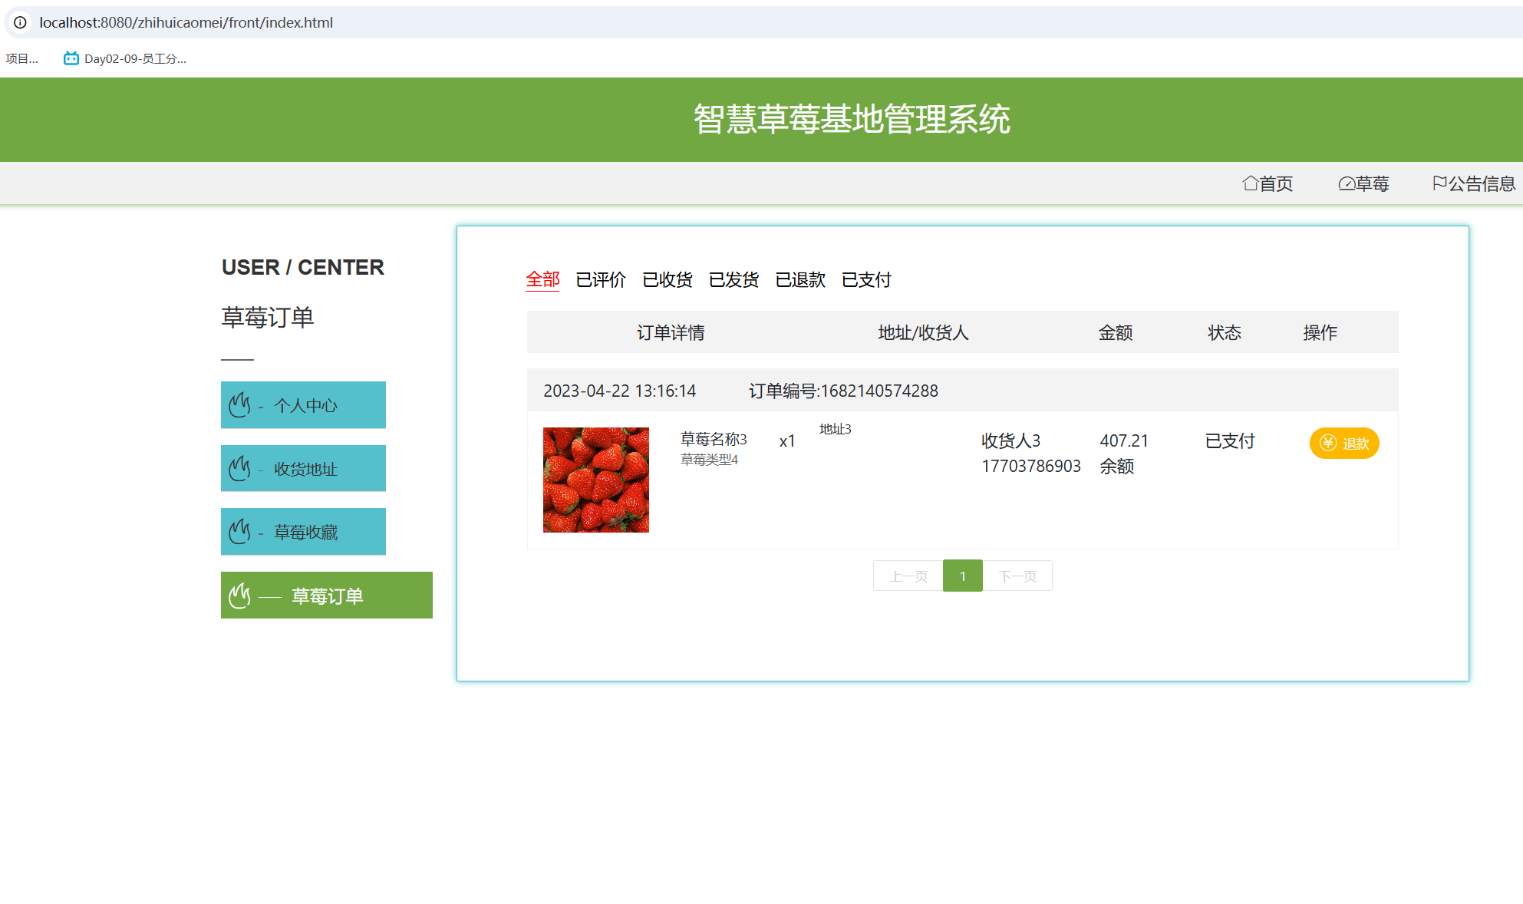
Task: Open 公告信息 in navigation bar
Action: point(1474,183)
